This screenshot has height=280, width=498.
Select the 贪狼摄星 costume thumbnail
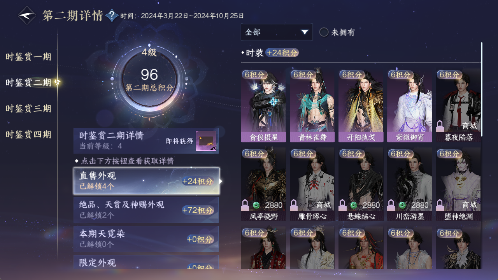263,106
